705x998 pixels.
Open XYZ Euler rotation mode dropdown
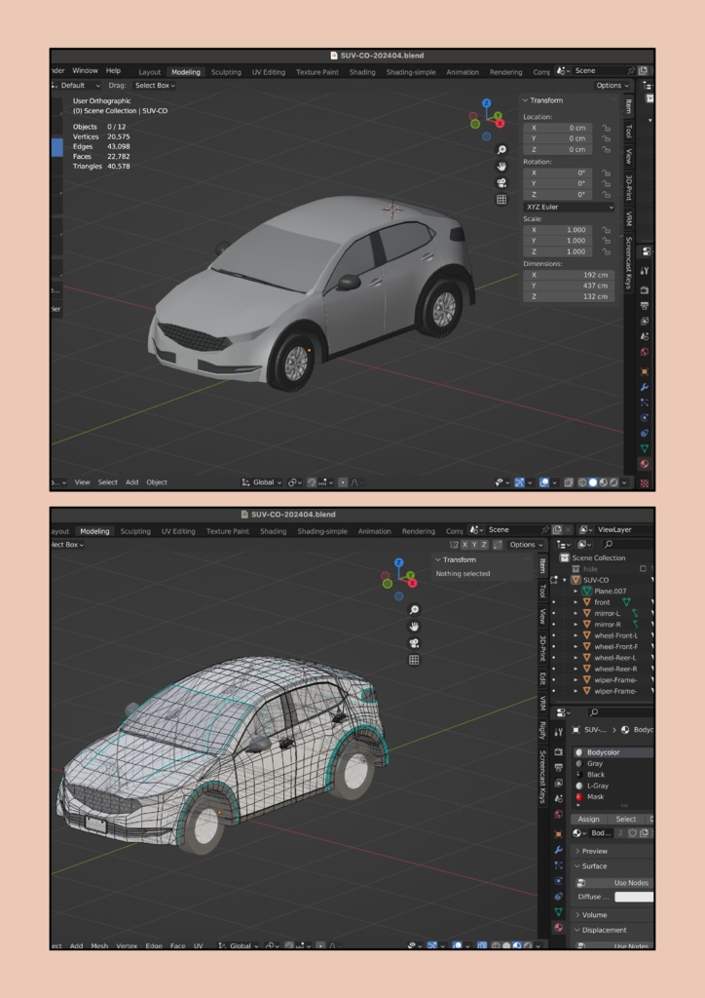pos(569,207)
